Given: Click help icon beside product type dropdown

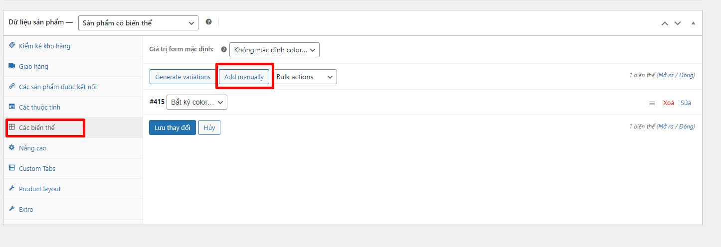Looking at the screenshot, I should coord(208,22).
